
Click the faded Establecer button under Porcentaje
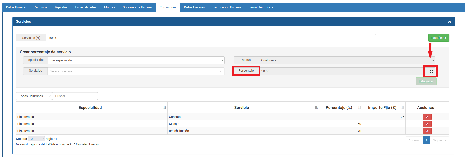click(426, 81)
